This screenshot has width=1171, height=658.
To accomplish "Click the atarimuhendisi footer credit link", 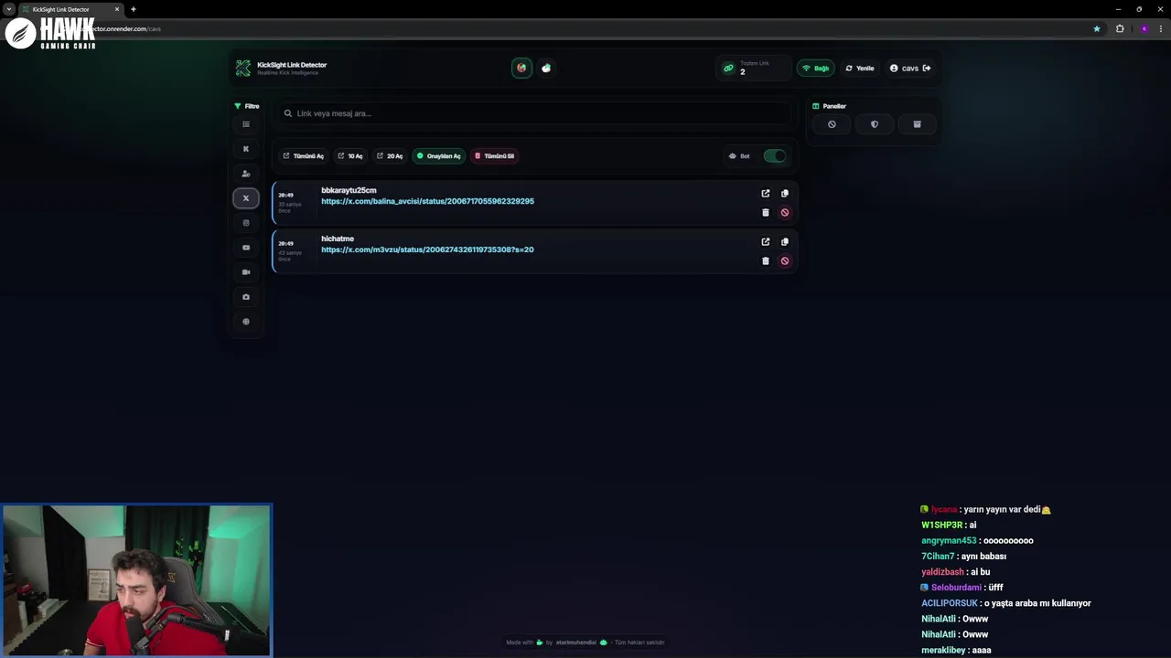I will (x=576, y=642).
